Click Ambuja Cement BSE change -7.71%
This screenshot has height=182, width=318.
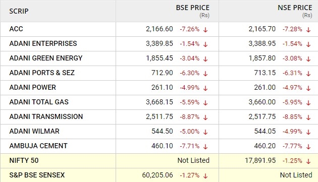point(190,146)
